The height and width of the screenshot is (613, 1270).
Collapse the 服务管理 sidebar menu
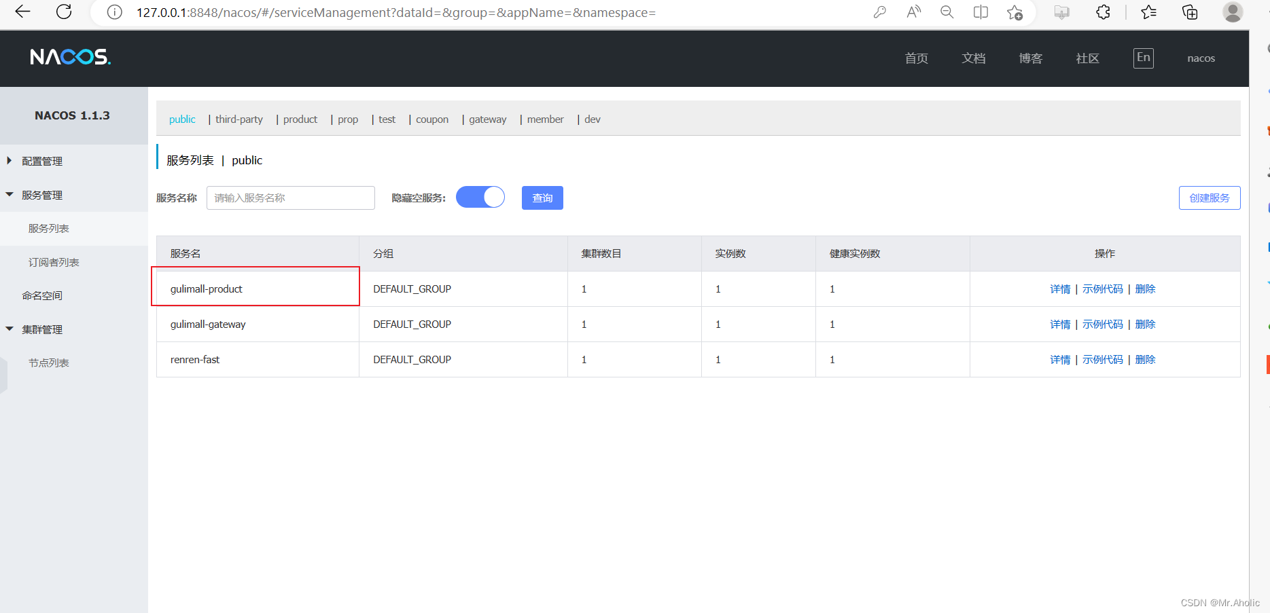42,195
